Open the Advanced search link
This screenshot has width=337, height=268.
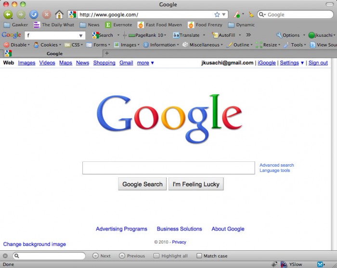pos(277,165)
